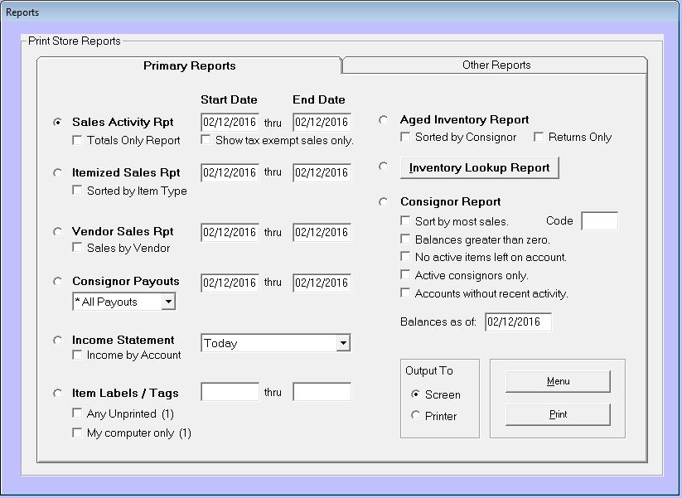Enable the Sales by Vendor checkbox
Image resolution: width=682 pixels, height=498 pixels.
pos(77,248)
